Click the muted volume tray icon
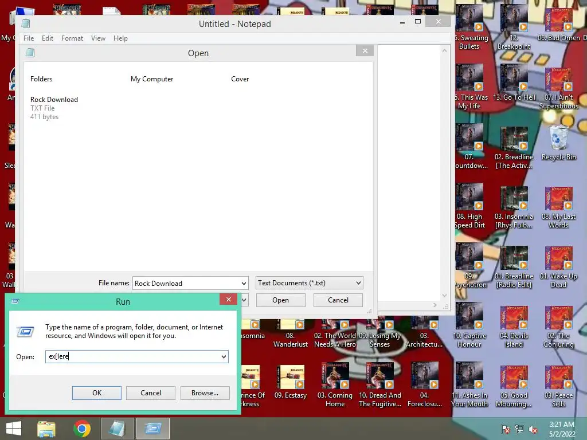Image resolution: width=587 pixels, height=440 pixels. (533, 429)
